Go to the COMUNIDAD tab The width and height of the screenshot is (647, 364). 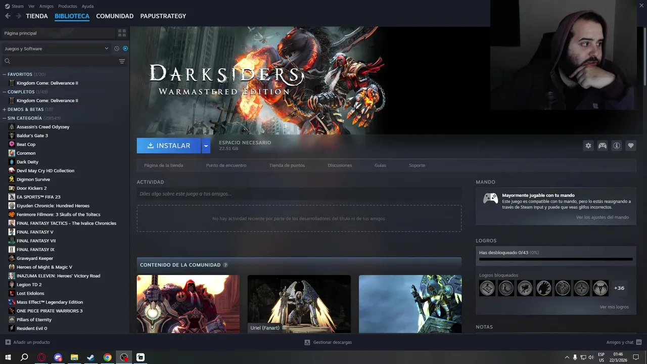click(115, 16)
